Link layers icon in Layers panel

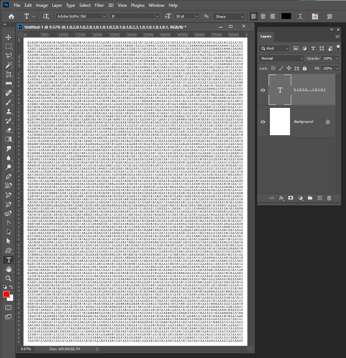[x=272, y=198]
